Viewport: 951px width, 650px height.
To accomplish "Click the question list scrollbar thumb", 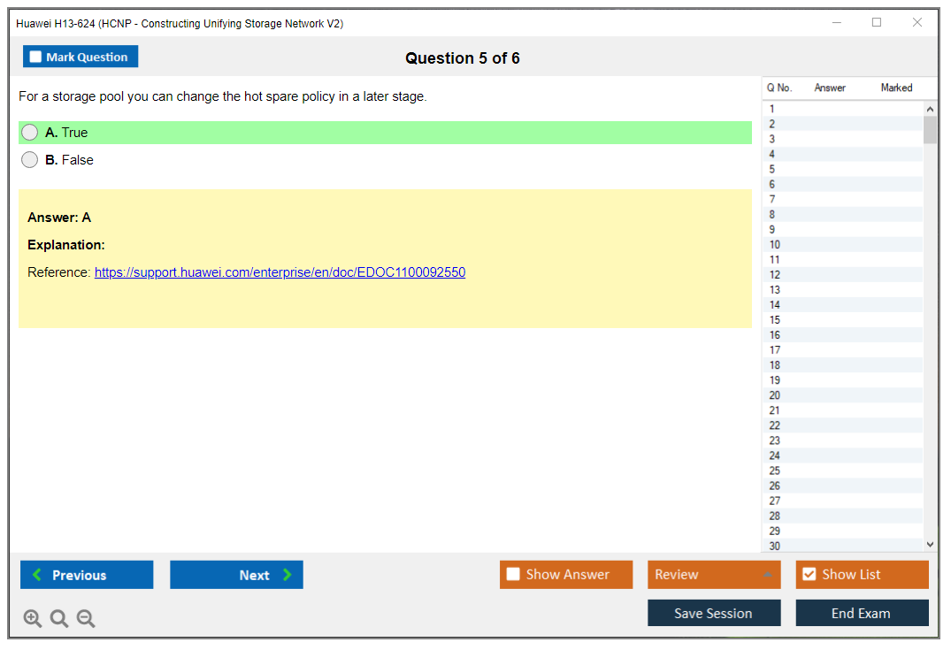I will [930, 130].
